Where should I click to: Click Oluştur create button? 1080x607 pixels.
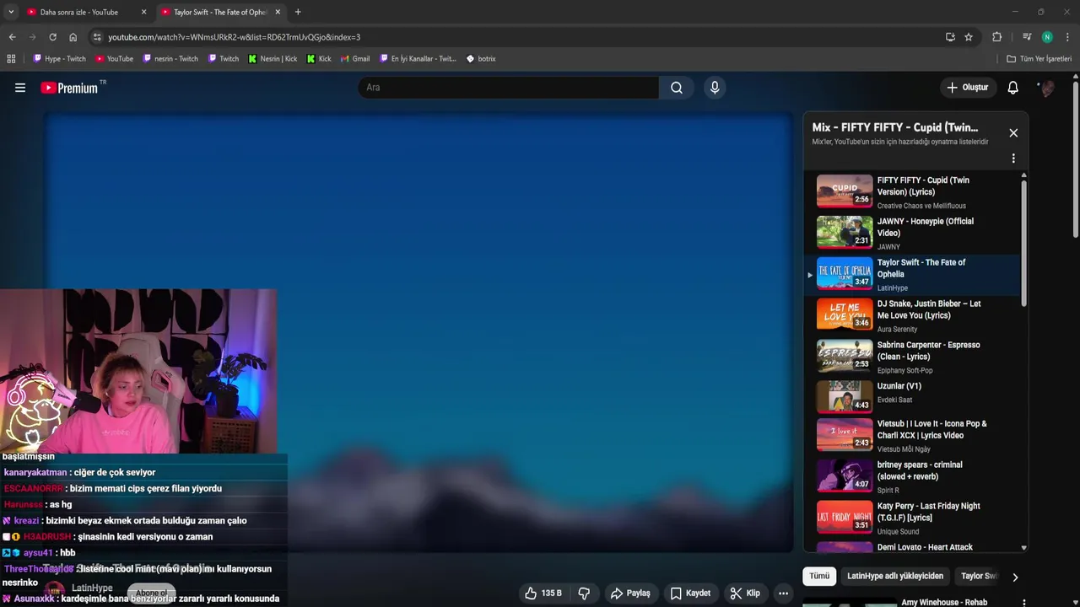click(x=967, y=88)
